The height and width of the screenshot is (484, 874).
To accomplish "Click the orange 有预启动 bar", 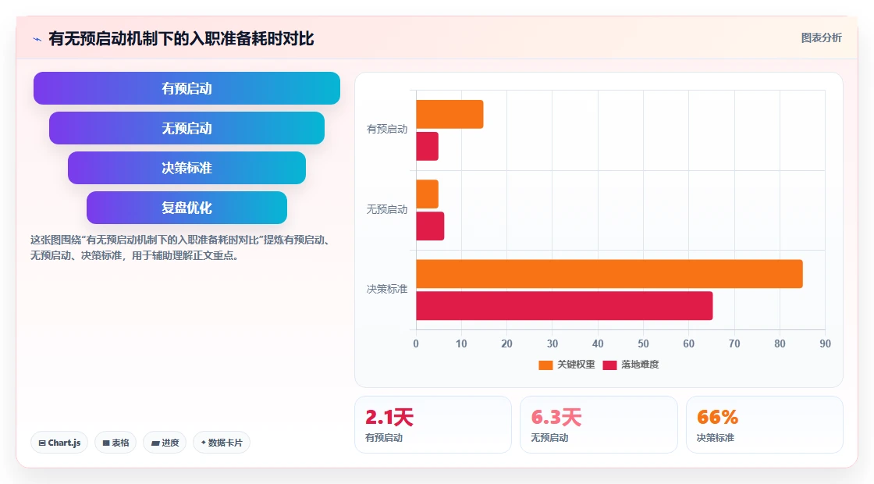I will [x=449, y=114].
